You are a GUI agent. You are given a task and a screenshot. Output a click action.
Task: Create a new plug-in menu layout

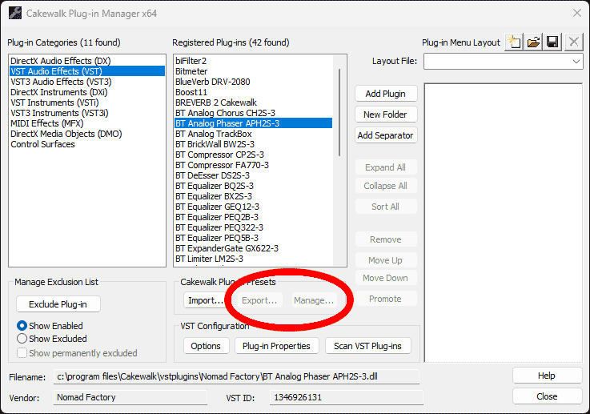point(514,42)
